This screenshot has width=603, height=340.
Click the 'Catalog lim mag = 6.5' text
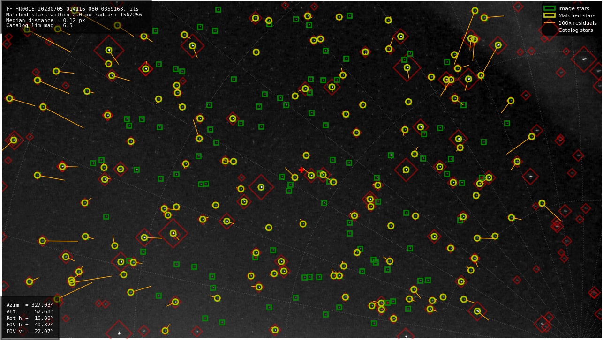39,26
